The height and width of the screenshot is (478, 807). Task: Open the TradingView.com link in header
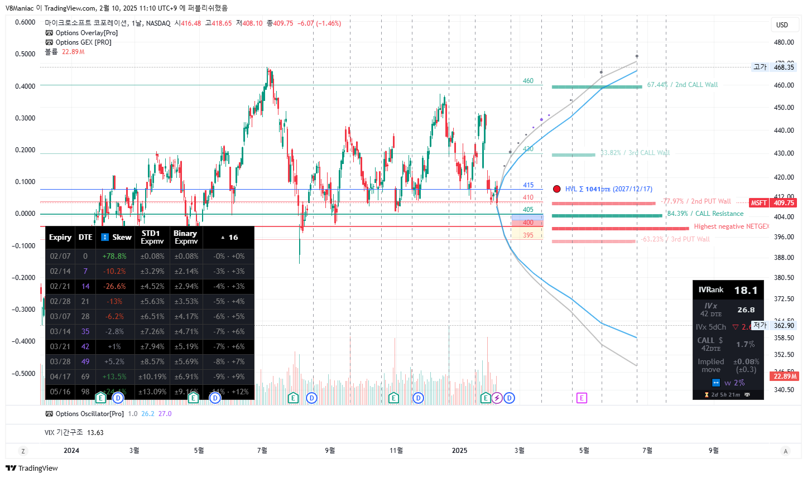[70, 8]
